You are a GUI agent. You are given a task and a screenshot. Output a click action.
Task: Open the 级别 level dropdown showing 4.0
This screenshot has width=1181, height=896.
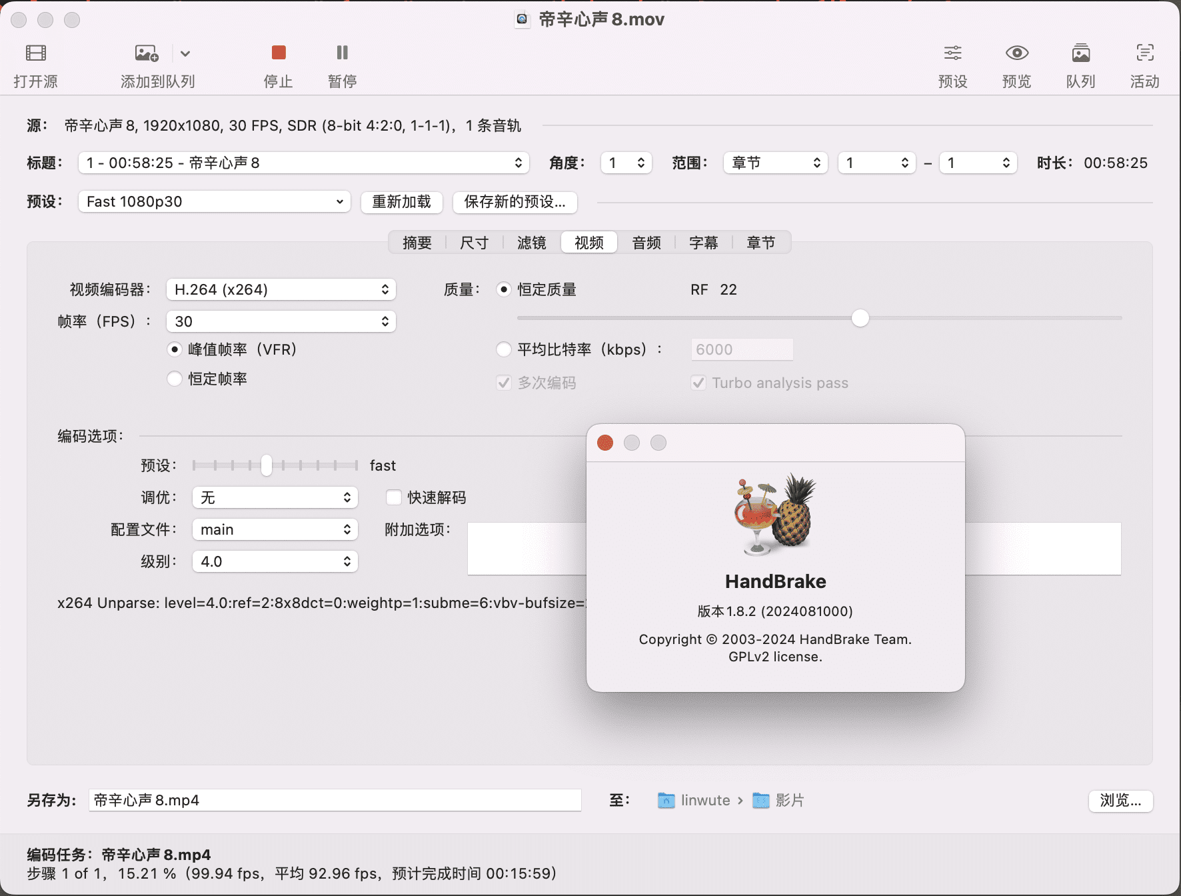tap(275, 561)
